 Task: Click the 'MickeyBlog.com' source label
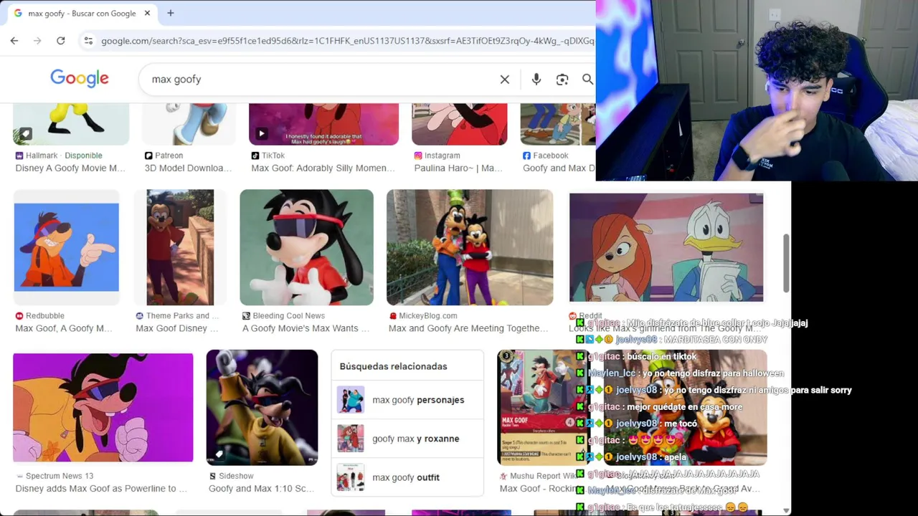tap(428, 316)
